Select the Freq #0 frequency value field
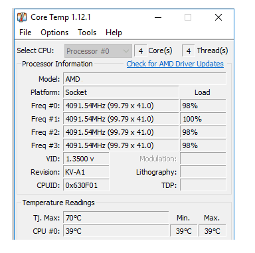This screenshot has width=255, height=253. [x=121, y=106]
